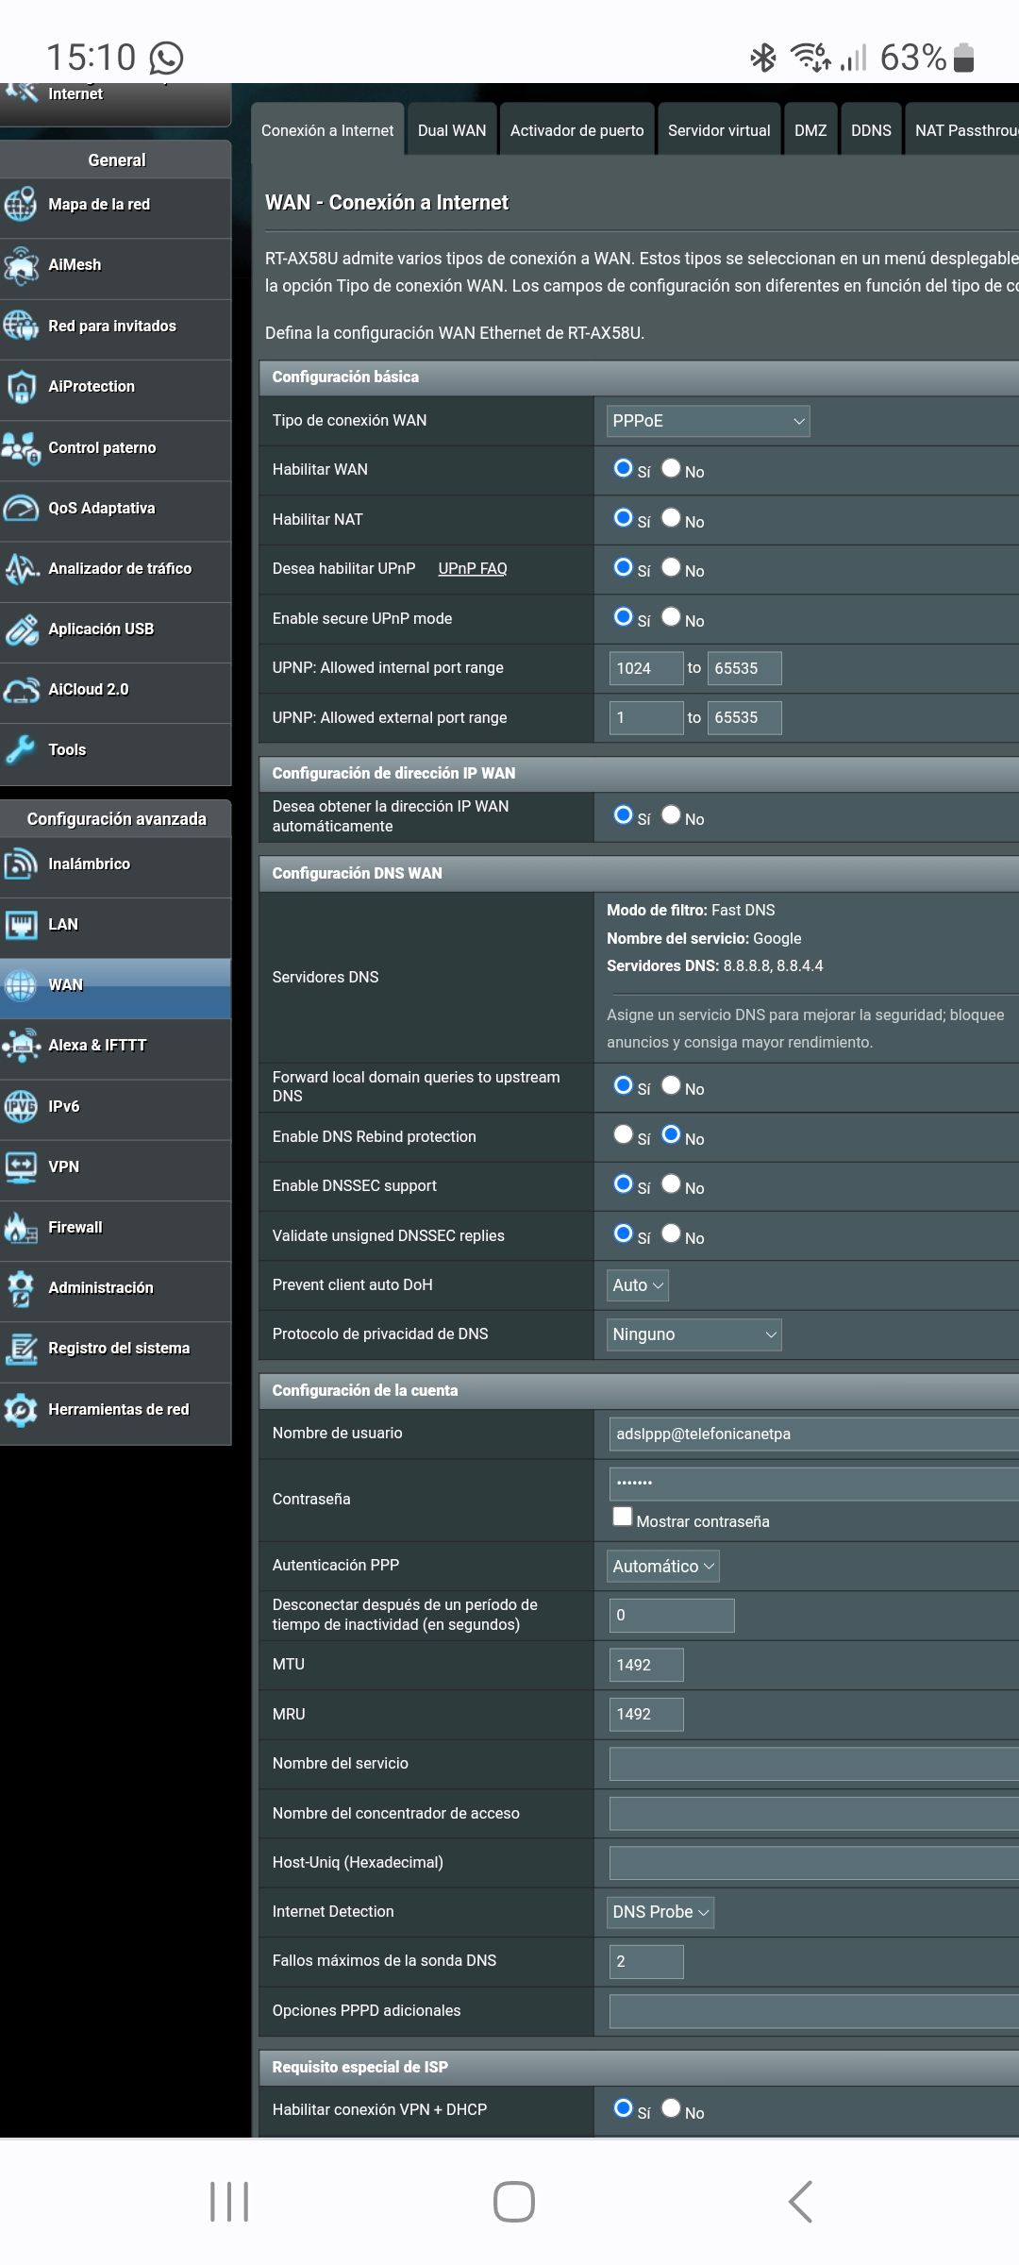
Task: Open the Herramientas de red icon
Action: tap(21, 1409)
